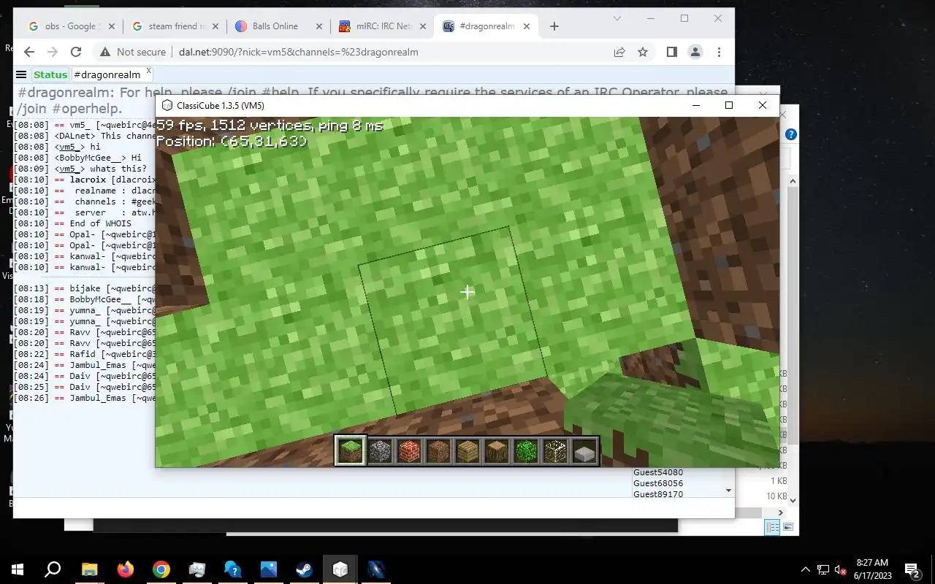Switch to the obs - Google Search tab
935x584 pixels.
(71, 26)
